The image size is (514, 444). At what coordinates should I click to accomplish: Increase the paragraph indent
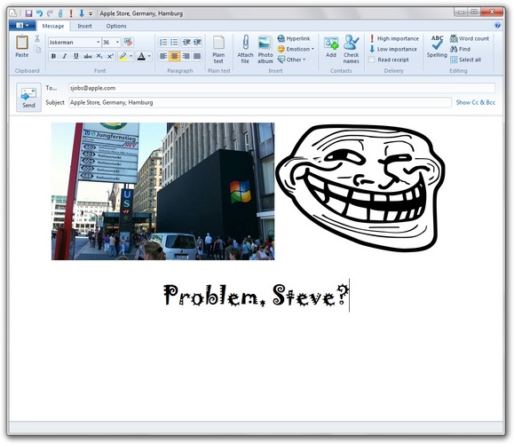(197, 43)
